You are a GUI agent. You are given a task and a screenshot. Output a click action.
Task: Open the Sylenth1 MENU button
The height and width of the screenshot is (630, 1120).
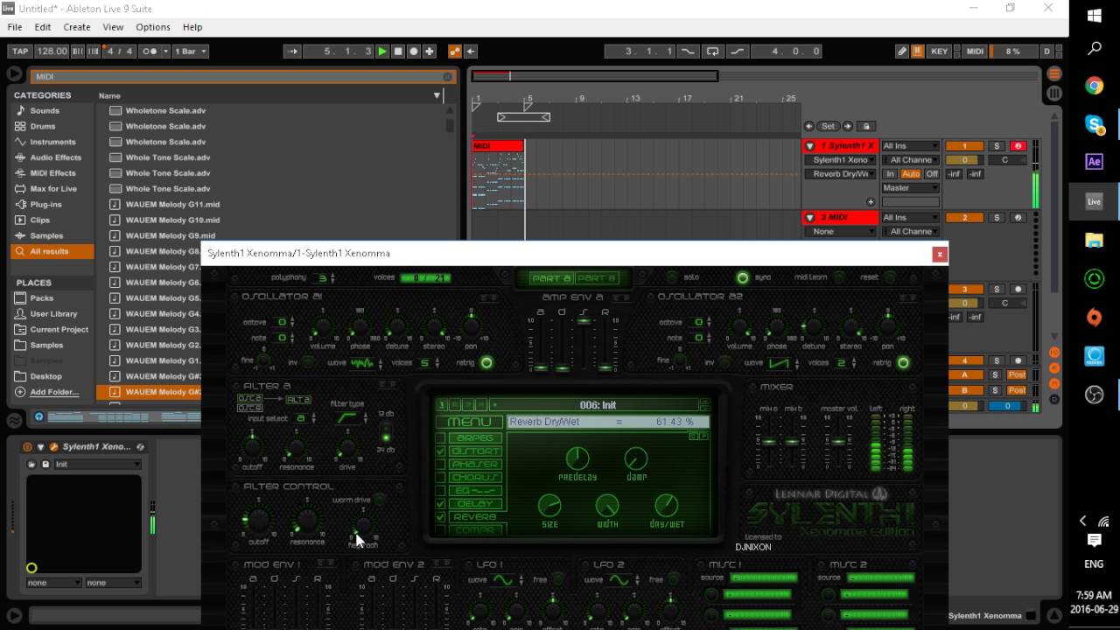[469, 422]
